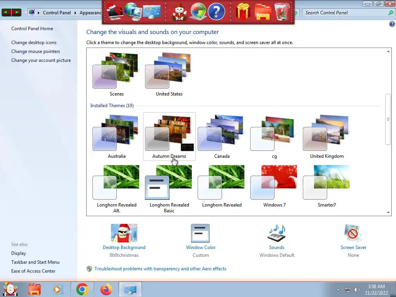Click the theme list scrollbar thumb

pos(388,119)
